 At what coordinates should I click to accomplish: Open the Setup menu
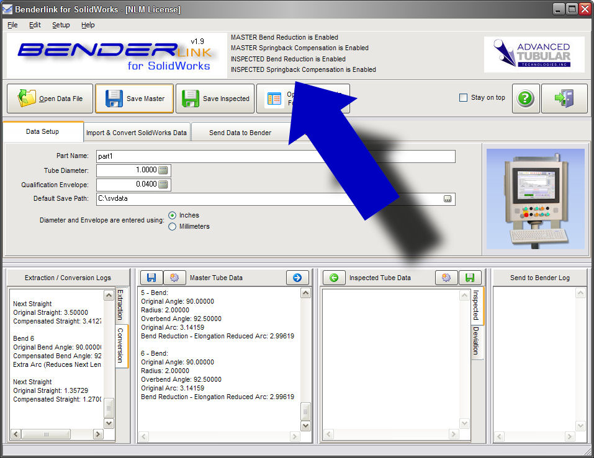(x=61, y=25)
